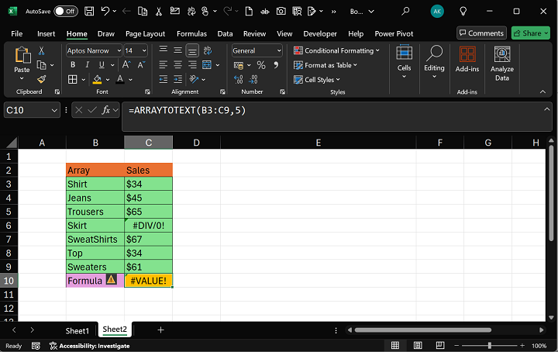Apply percent style formatting
The width and height of the screenshot is (558, 352).
(261, 65)
